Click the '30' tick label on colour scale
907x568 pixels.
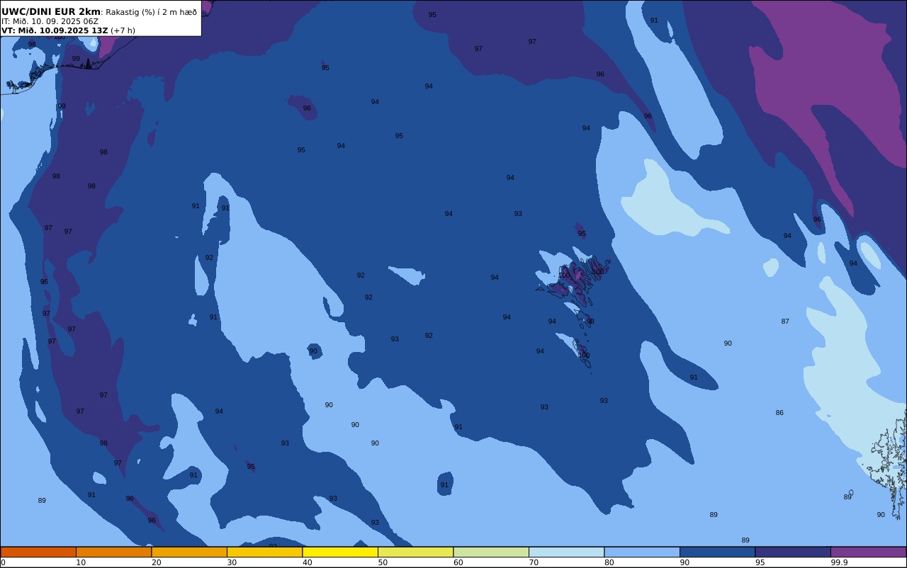click(232, 562)
